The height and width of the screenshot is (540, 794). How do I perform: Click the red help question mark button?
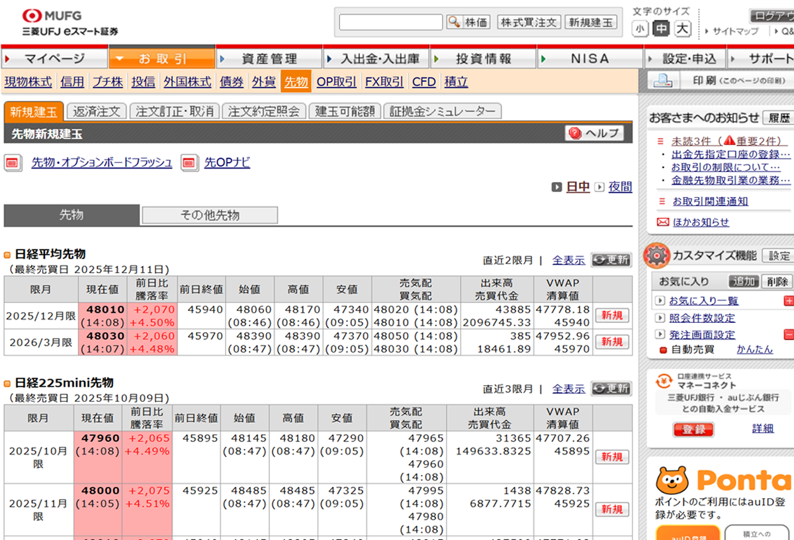coord(575,133)
